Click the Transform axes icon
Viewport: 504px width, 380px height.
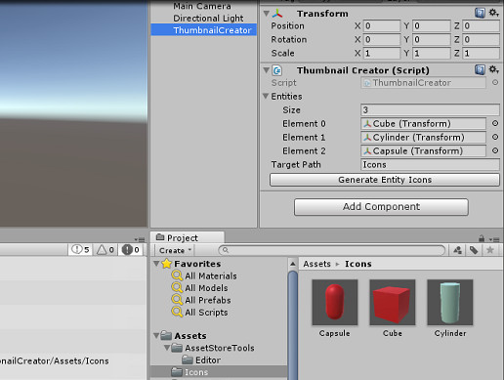277,14
